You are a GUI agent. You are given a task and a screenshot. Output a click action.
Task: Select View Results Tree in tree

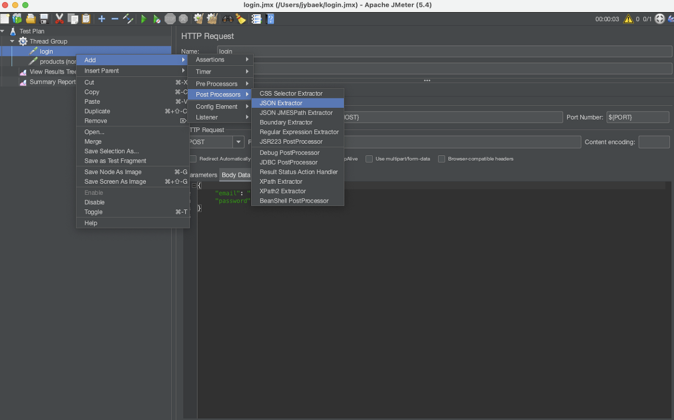coord(54,72)
